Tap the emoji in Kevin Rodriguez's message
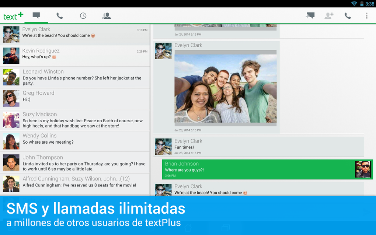The height and width of the screenshot is (235, 376). (54, 57)
